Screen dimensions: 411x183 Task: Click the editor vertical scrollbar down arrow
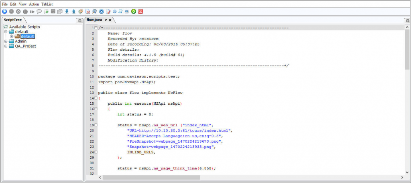(x=407, y=172)
